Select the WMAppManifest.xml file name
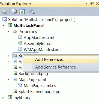99x104 pixels. click(x=43, y=50)
